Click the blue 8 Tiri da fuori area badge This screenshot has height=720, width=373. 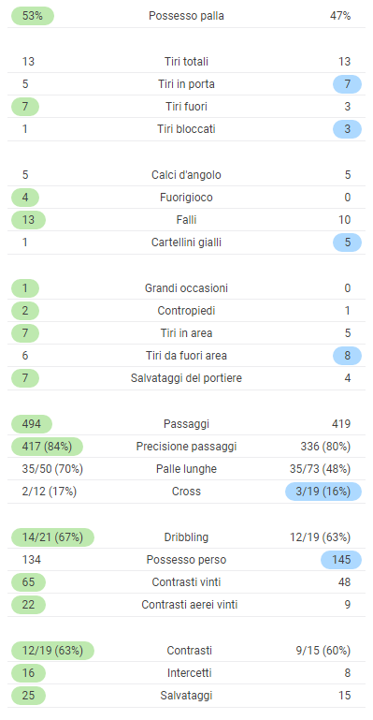[347, 356]
